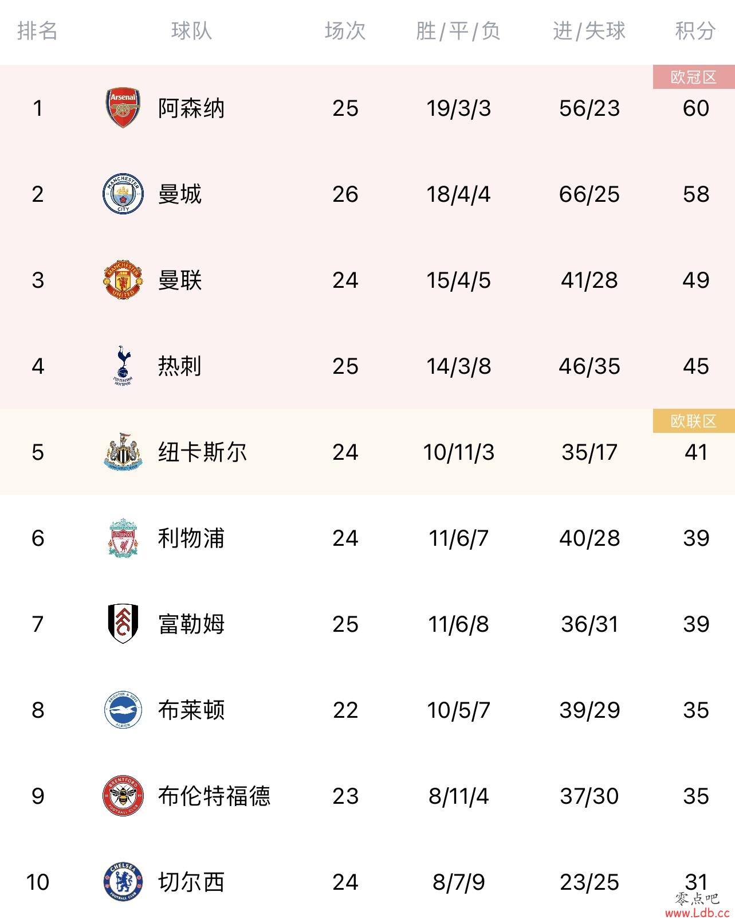This screenshot has height=919, width=735.
Task: Click the 欧联区 label tag
Action: (694, 421)
